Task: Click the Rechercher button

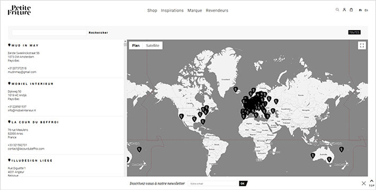Action: pyautogui.click(x=99, y=33)
